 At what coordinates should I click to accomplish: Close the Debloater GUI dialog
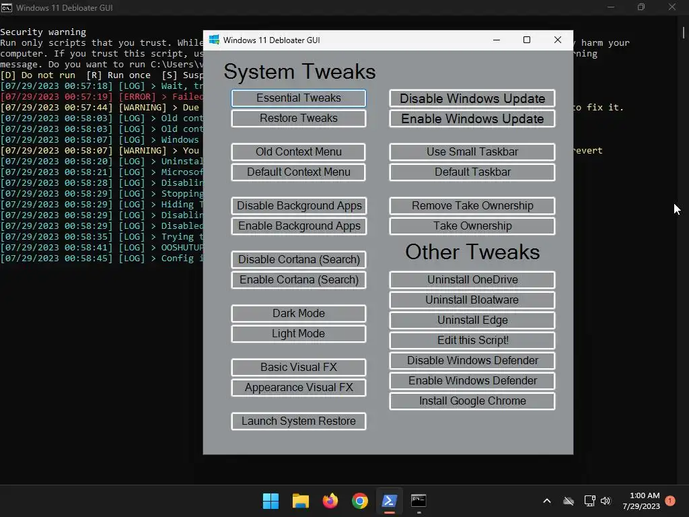(558, 40)
